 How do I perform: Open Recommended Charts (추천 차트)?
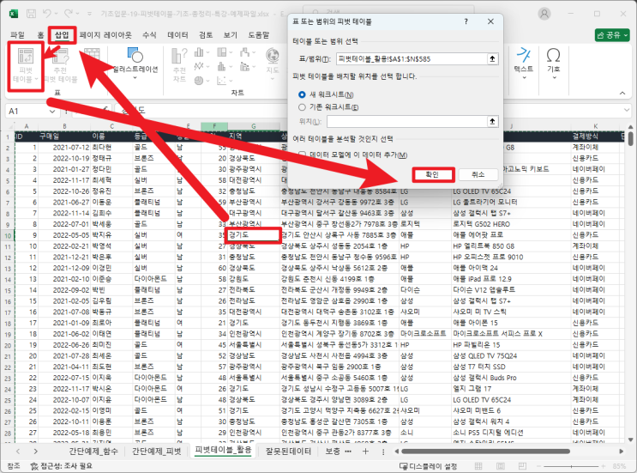coord(179,65)
